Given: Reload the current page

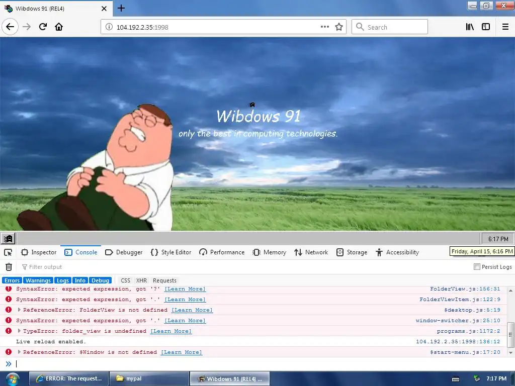Looking at the screenshot, I should point(43,27).
